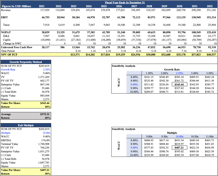The width and height of the screenshot is (218, 176).
Task: Click the Average value $375.32
Action: [45, 114]
